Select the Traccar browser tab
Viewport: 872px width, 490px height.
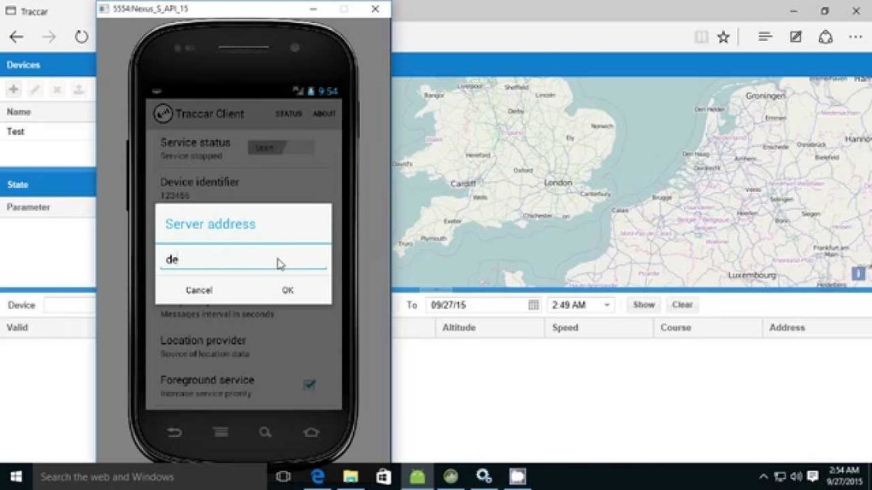tap(28, 11)
